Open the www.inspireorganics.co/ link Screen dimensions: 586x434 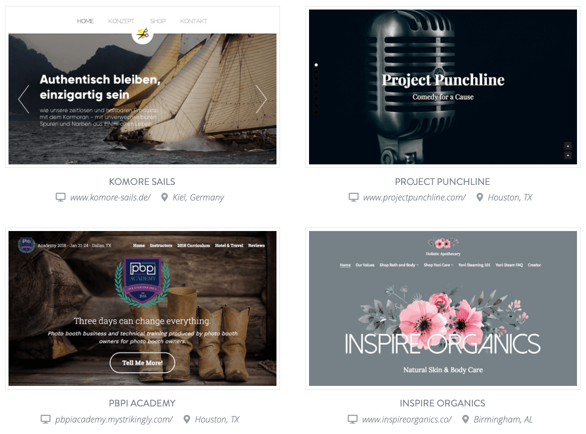(407, 419)
